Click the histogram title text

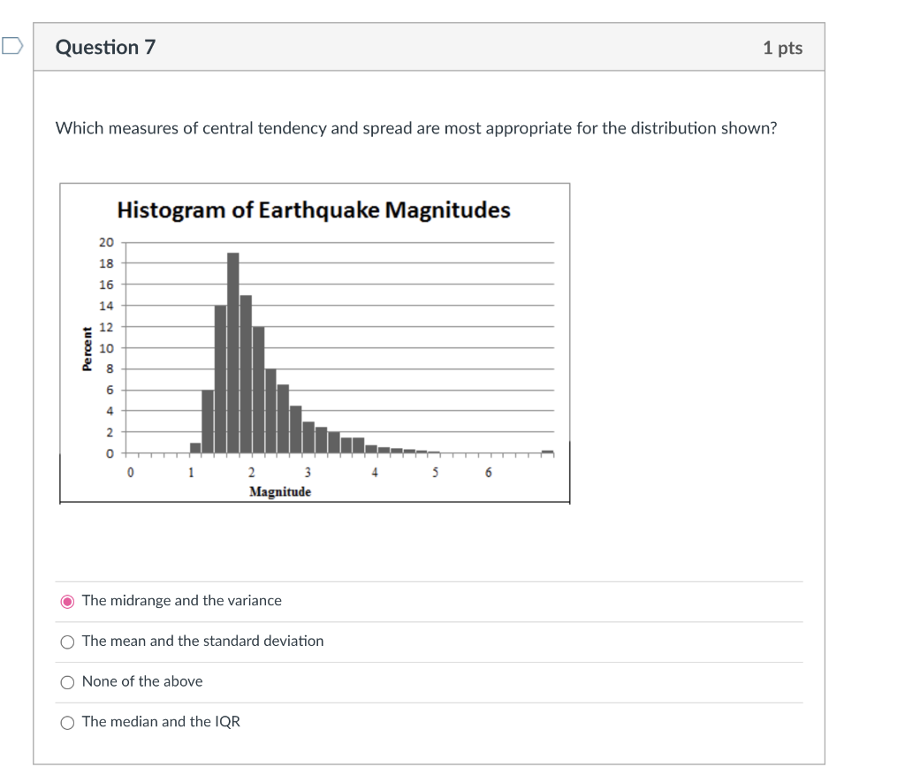click(x=315, y=210)
